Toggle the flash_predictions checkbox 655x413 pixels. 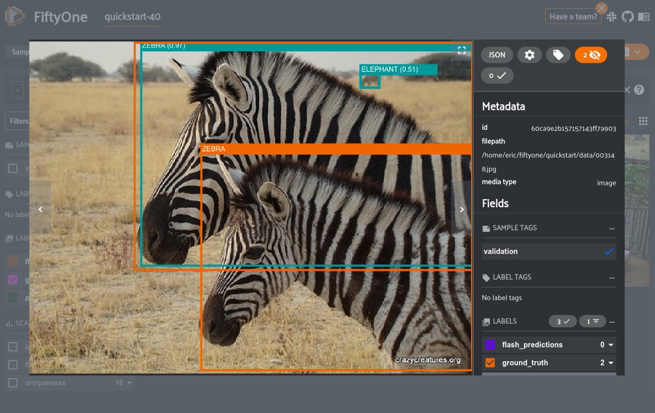click(x=490, y=345)
